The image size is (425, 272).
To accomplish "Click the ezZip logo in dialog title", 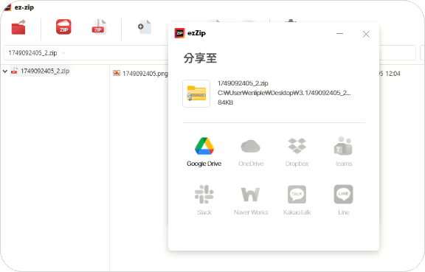I will pyautogui.click(x=180, y=33).
